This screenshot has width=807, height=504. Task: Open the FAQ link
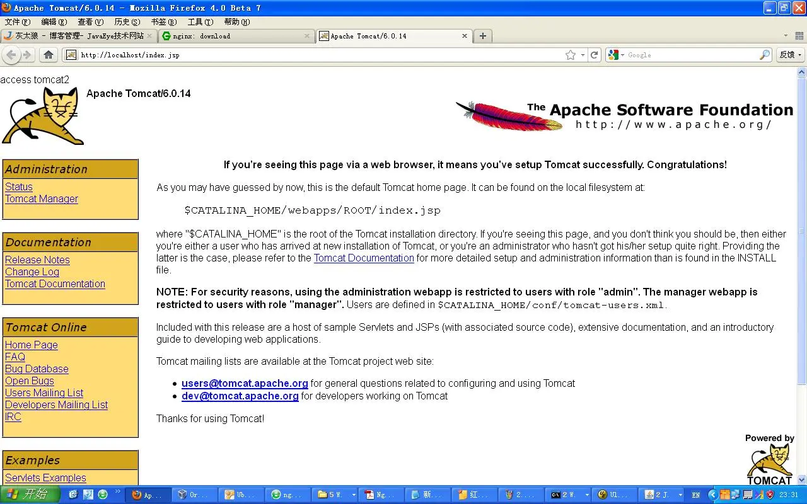15,357
